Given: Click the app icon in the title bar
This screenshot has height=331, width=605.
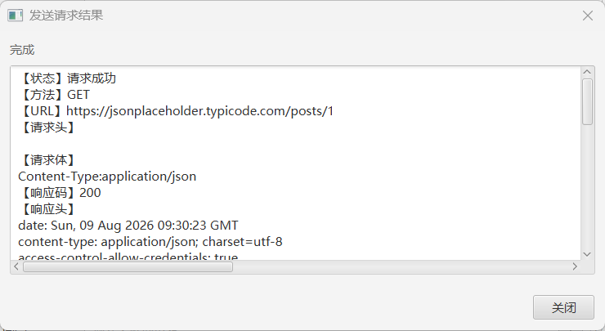Looking at the screenshot, I should (x=16, y=16).
